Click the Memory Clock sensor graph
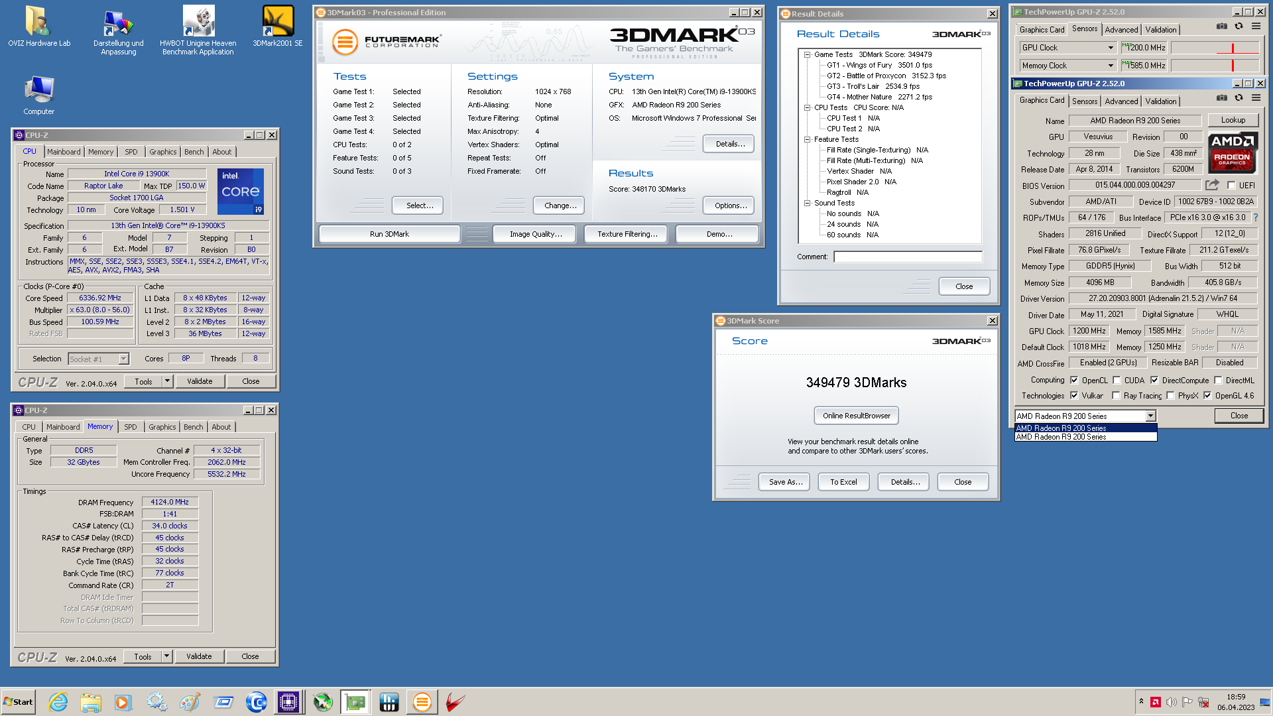 pos(1215,66)
